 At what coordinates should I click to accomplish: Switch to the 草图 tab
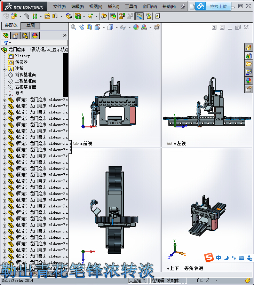30,25
